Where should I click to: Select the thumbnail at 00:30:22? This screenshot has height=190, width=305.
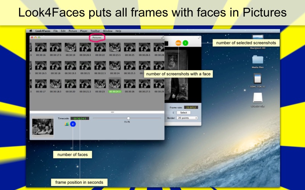click(x=100, y=47)
